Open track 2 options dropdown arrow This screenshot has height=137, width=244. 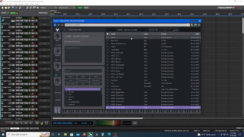point(37,27)
